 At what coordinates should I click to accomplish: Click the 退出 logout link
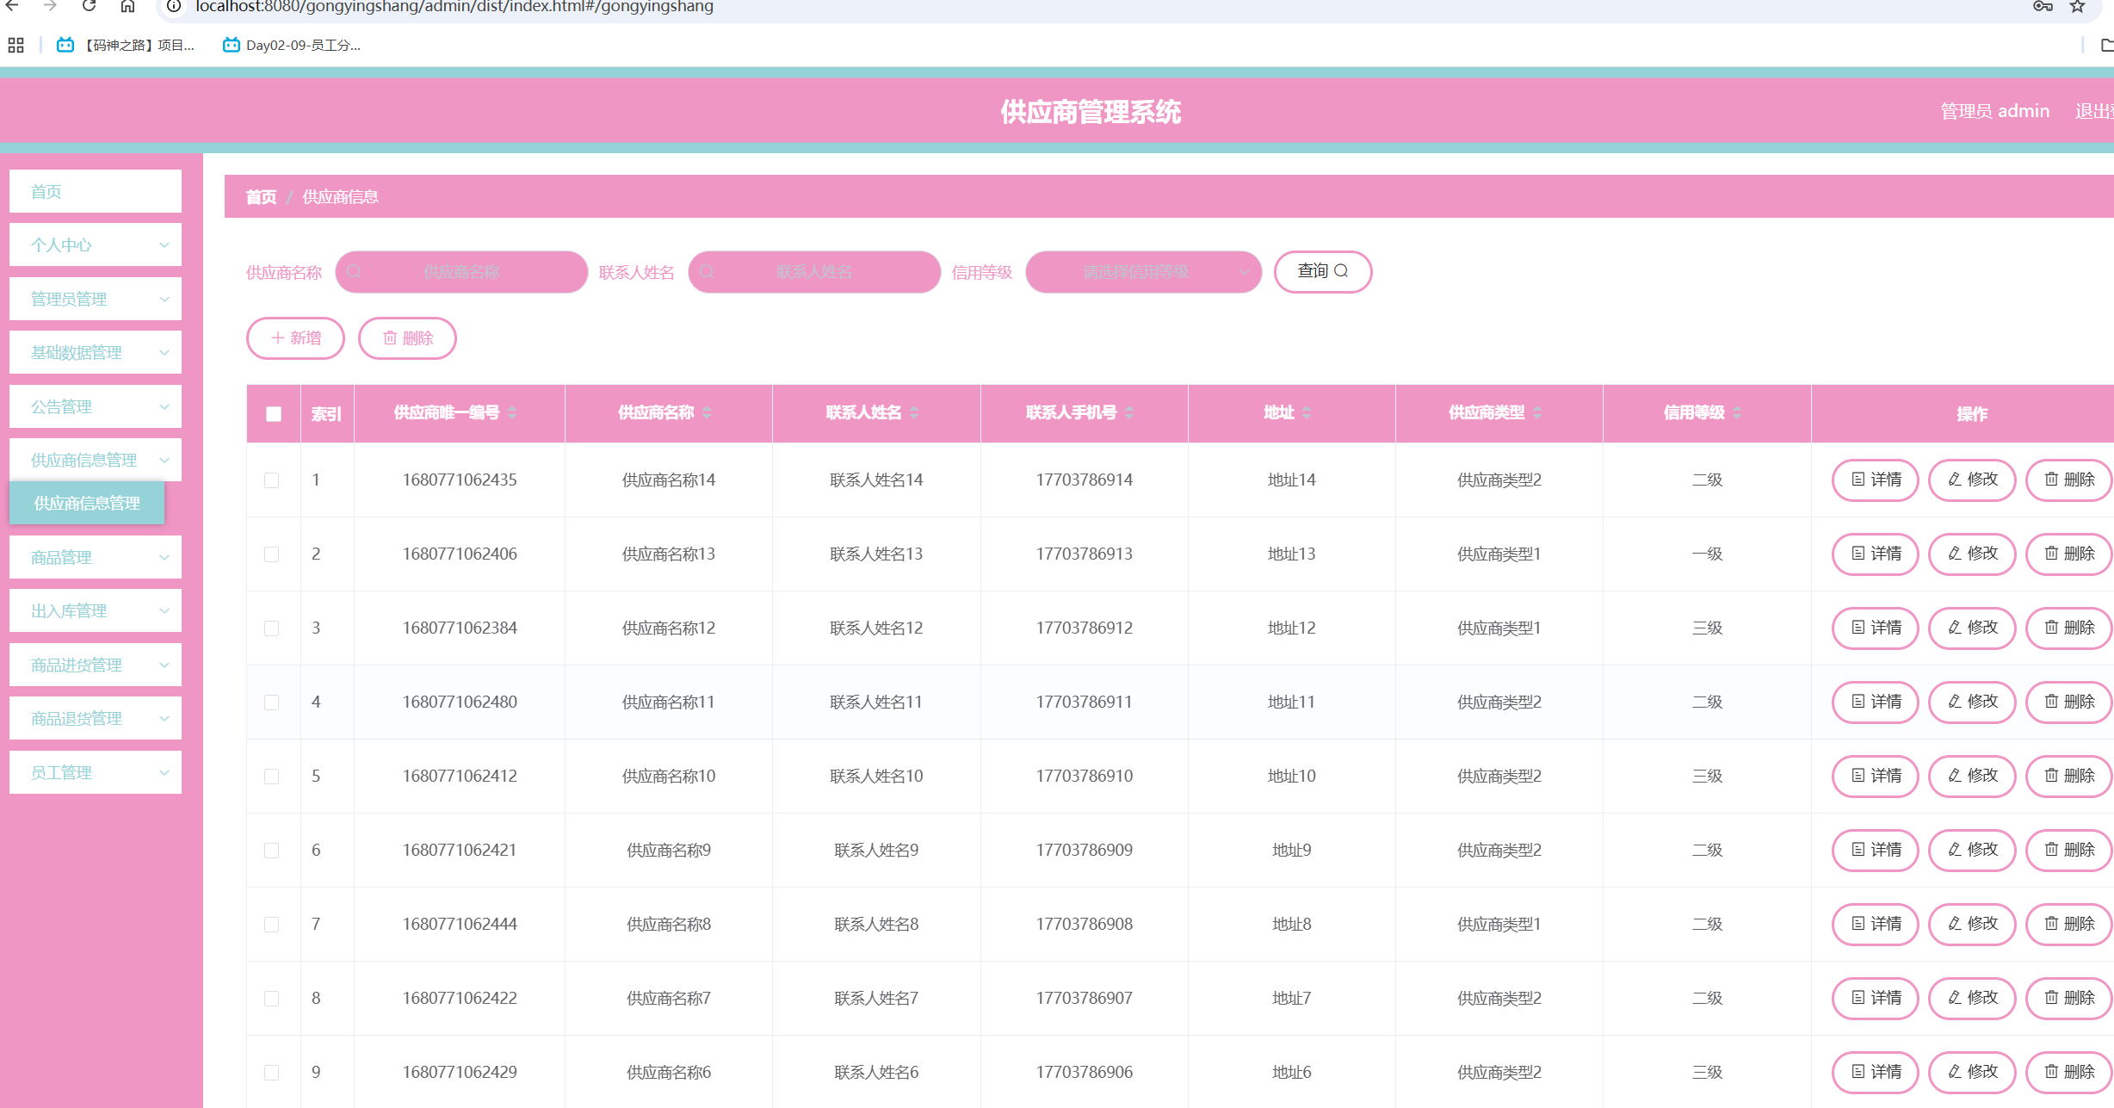click(x=2094, y=111)
